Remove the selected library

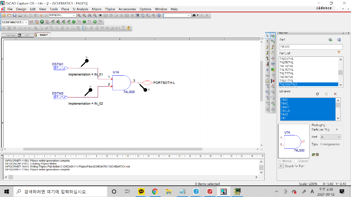pyautogui.click(x=335, y=94)
